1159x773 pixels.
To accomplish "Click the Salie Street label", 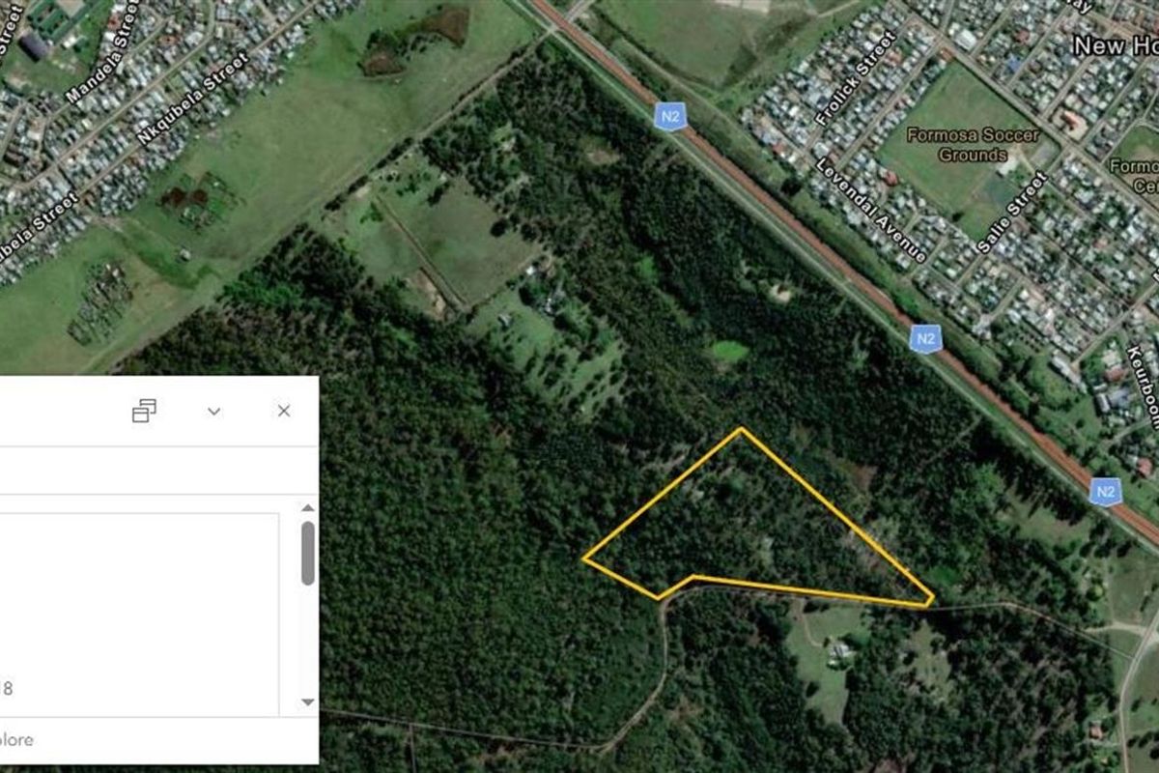I will (1012, 213).
